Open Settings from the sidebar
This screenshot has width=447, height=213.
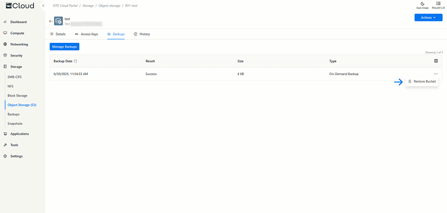(x=16, y=156)
